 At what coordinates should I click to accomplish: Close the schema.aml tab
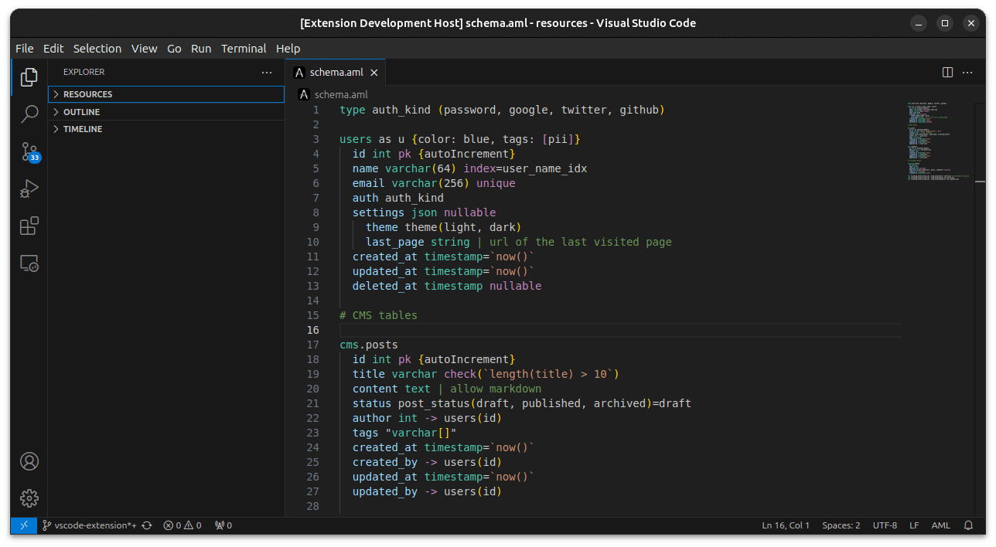coord(374,73)
